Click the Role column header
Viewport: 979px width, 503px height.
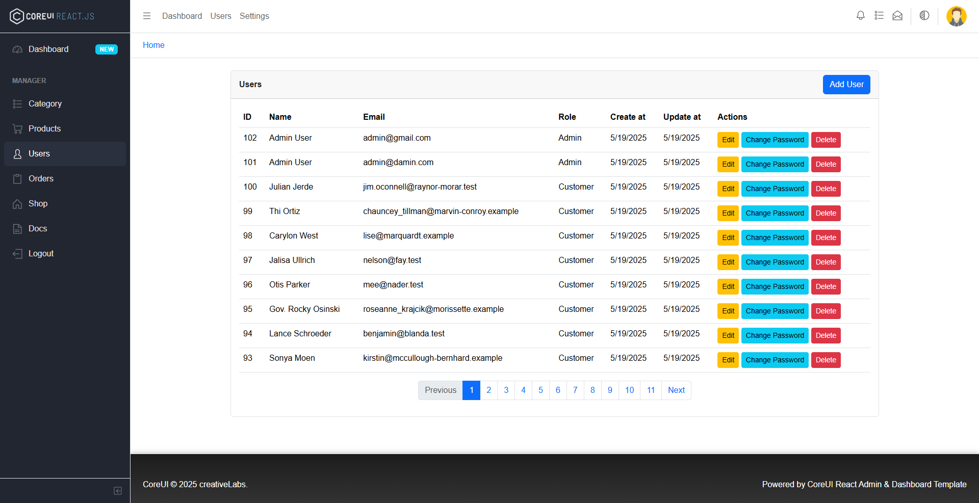(x=567, y=117)
